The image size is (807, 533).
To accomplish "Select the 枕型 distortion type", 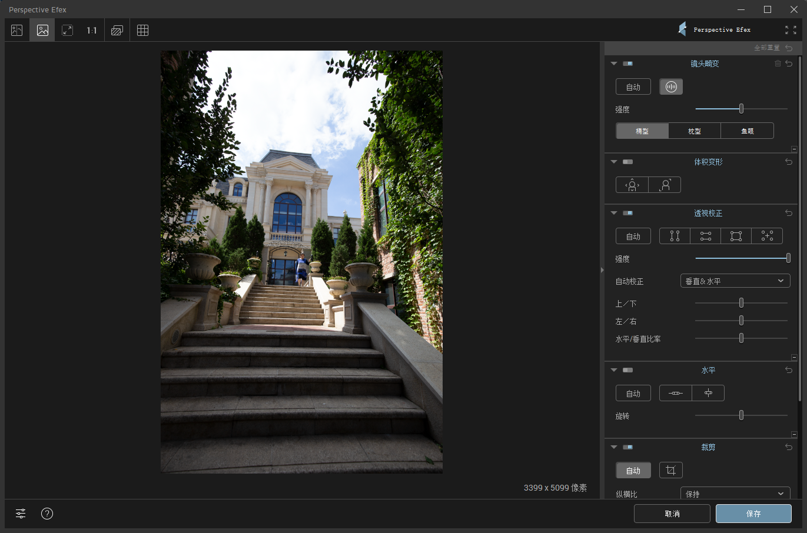I will coord(695,131).
